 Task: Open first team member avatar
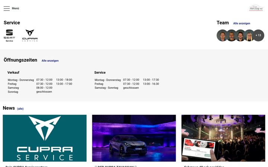click(222, 36)
